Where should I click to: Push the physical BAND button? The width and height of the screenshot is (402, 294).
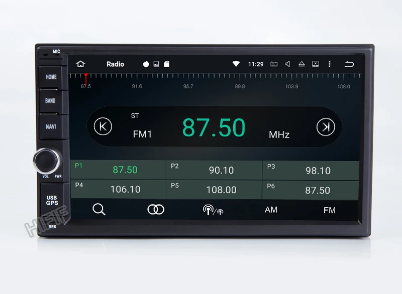coord(51,100)
